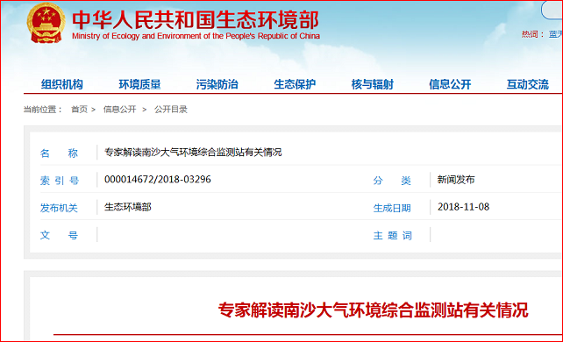Image resolution: width=563 pixels, height=342 pixels.
Task: Open the 互动交流 menu
Action: coord(527,85)
